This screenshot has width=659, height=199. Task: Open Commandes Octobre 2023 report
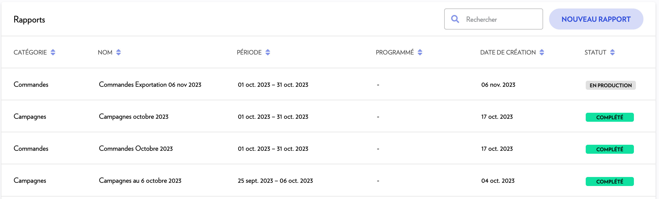tap(136, 148)
